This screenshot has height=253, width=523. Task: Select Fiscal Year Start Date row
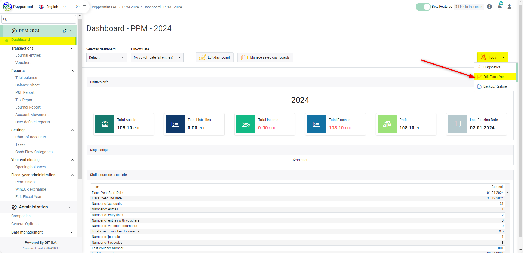click(298, 193)
